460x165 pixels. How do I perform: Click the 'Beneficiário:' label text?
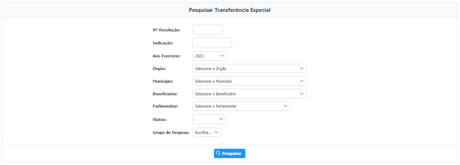pyautogui.click(x=165, y=94)
